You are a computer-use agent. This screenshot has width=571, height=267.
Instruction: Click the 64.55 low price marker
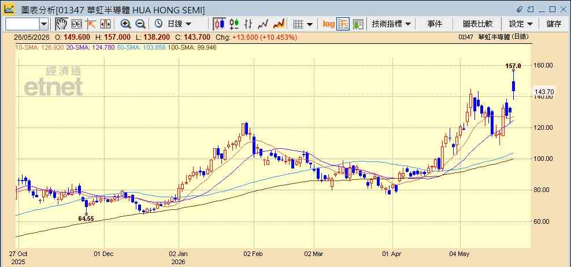(x=86, y=219)
